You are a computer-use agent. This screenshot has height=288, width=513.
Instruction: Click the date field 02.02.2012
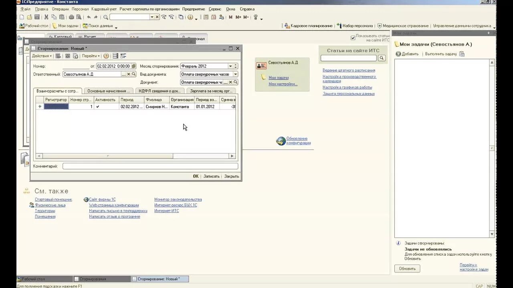coord(113,66)
